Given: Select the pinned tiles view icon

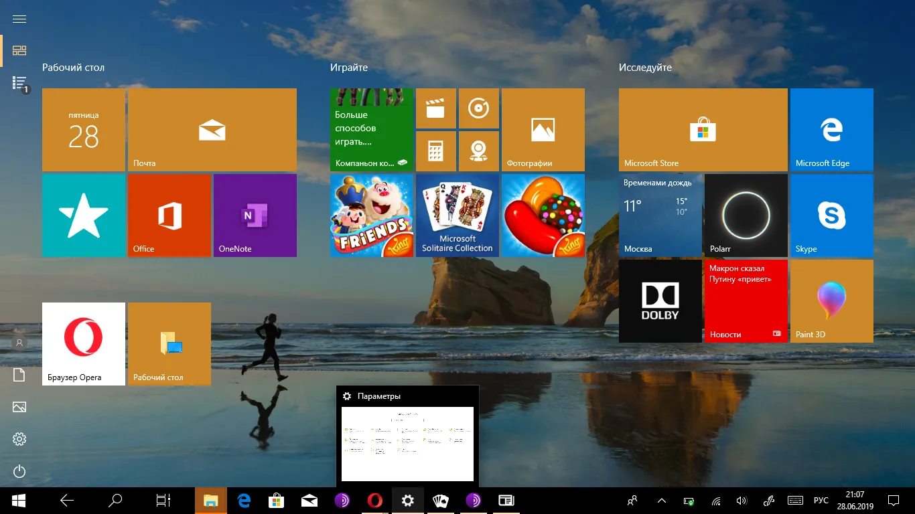Looking at the screenshot, I should click(x=19, y=51).
